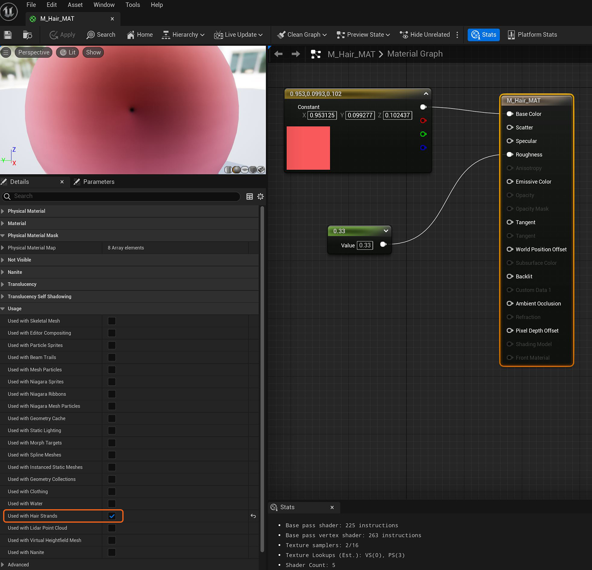Collapse the Usage section
592x570 pixels.
(x=3, y=309)
